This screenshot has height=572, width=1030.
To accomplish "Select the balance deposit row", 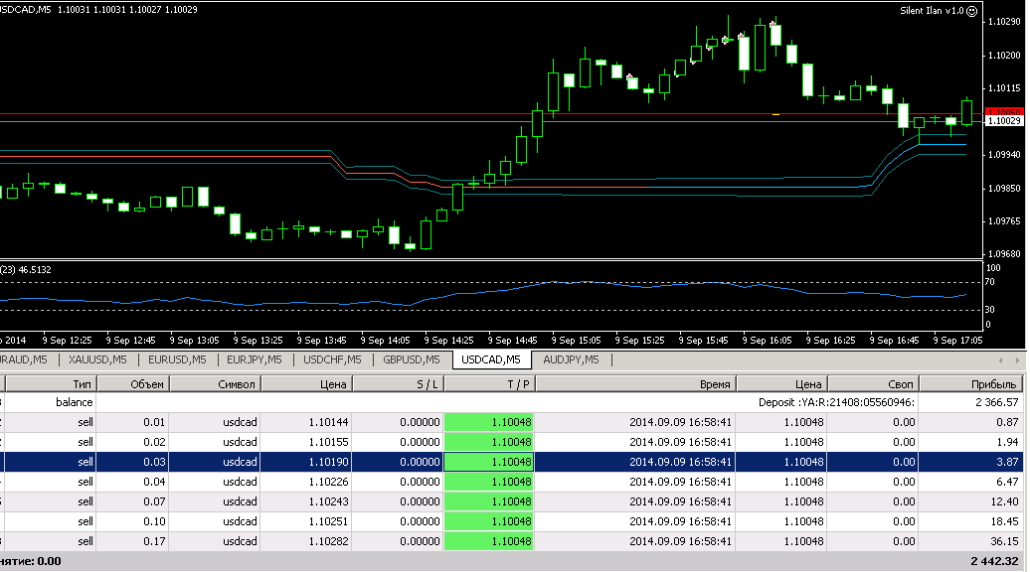I will point(512,402).
